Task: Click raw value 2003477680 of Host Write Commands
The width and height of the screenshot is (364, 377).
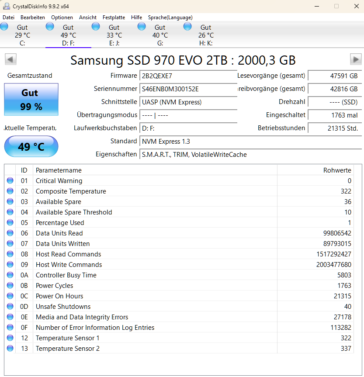Action: pyautogui.click(x=334, y=265)
